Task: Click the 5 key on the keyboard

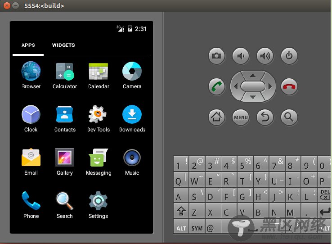Action: (245, 164)
